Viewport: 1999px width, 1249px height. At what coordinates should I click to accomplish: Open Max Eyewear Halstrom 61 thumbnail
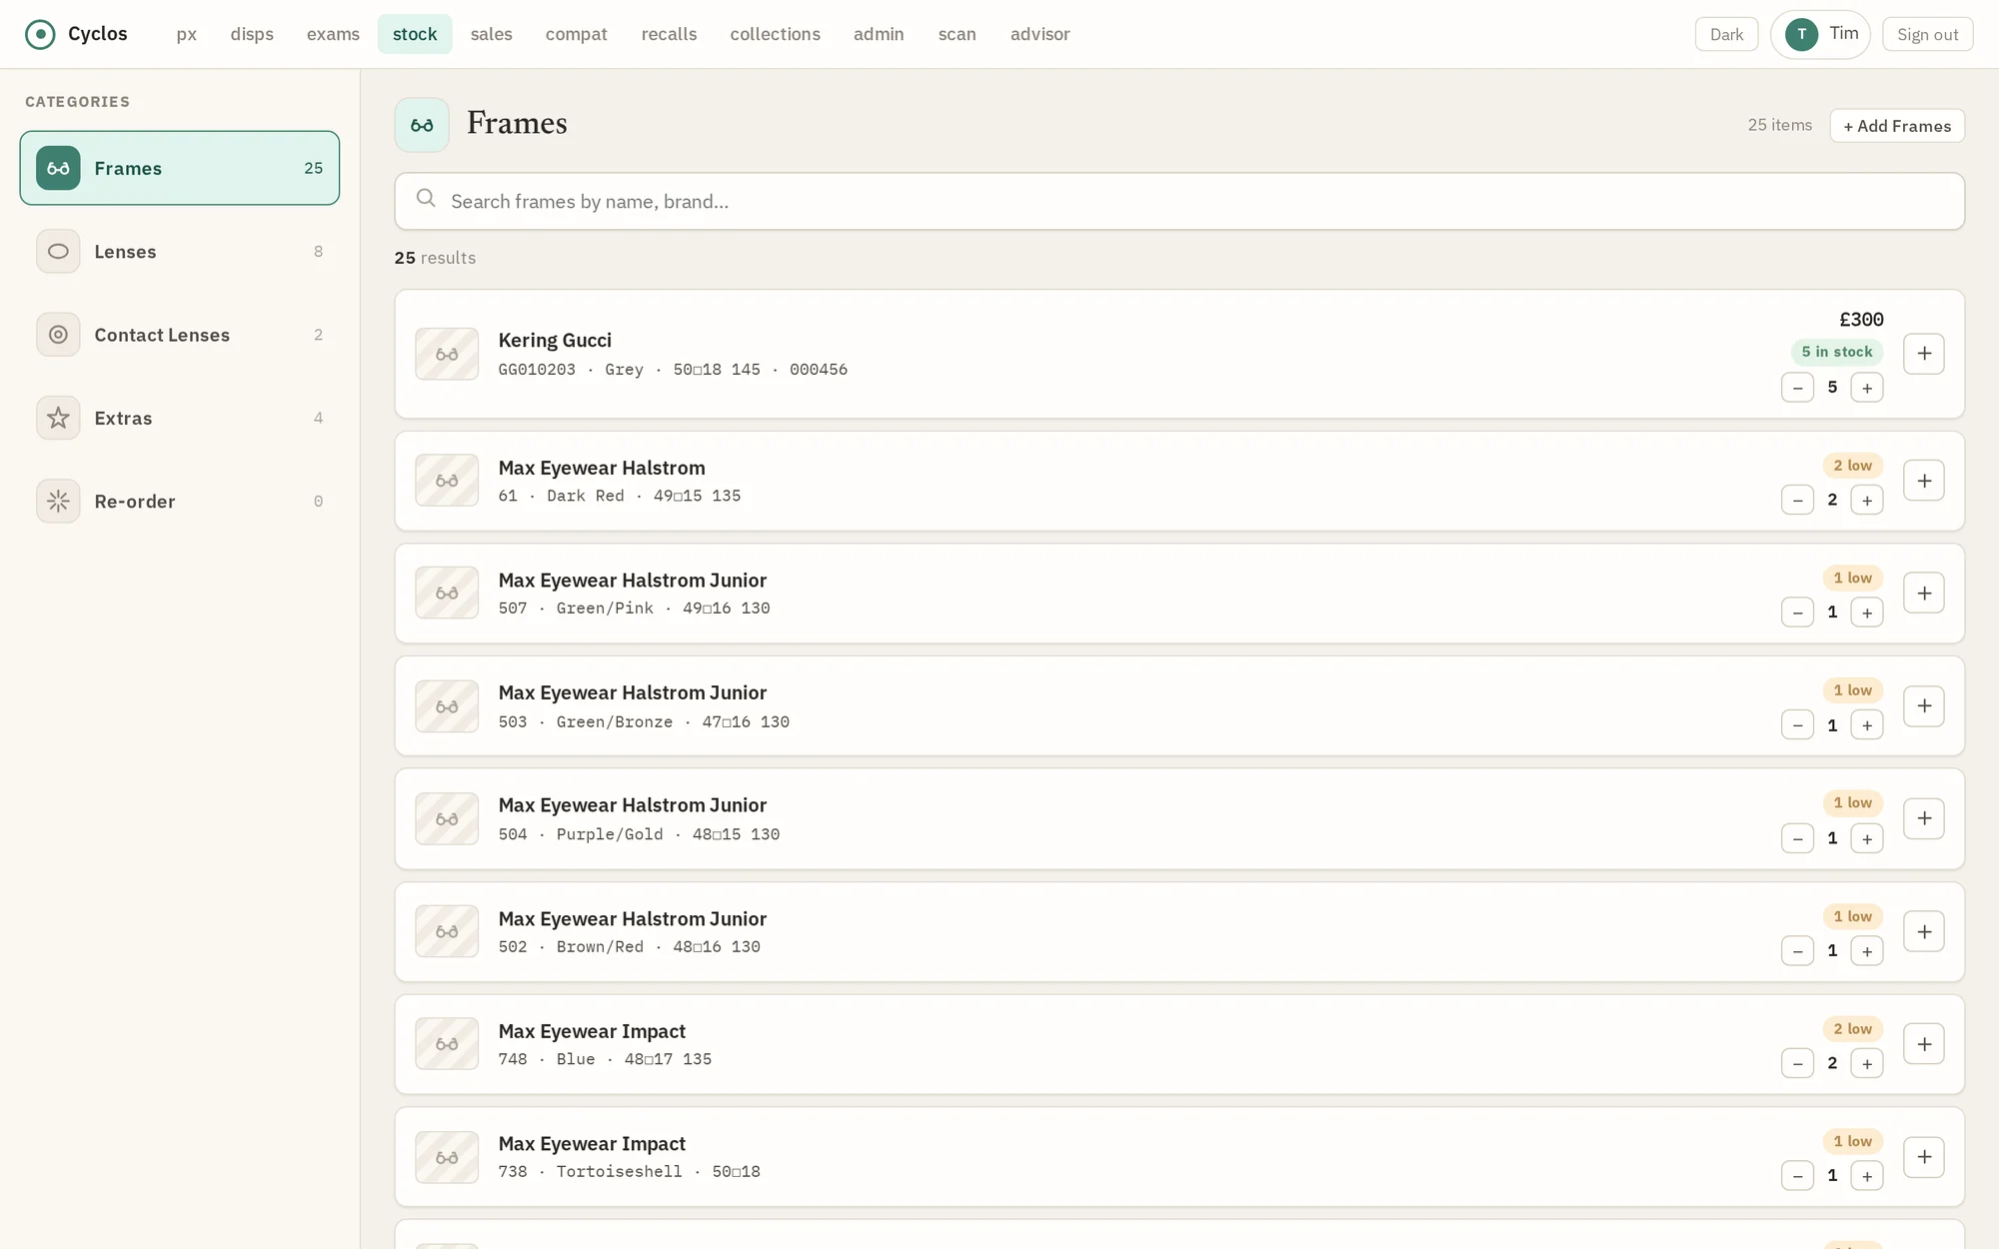pos(447,481)
